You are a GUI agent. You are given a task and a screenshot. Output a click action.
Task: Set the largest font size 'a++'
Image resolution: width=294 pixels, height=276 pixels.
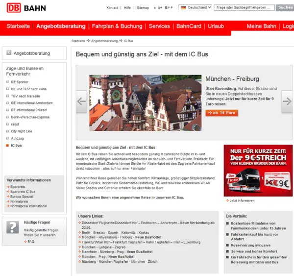tap(169, 8)
